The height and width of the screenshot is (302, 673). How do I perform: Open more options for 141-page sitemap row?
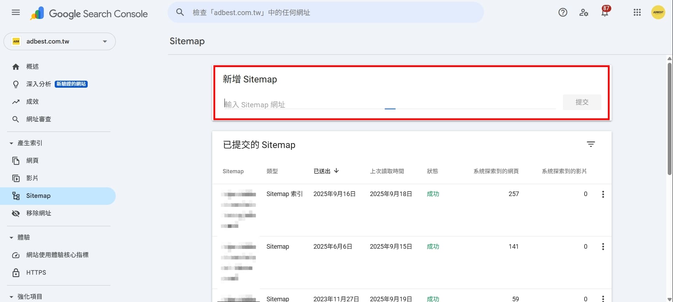point(603,247)
